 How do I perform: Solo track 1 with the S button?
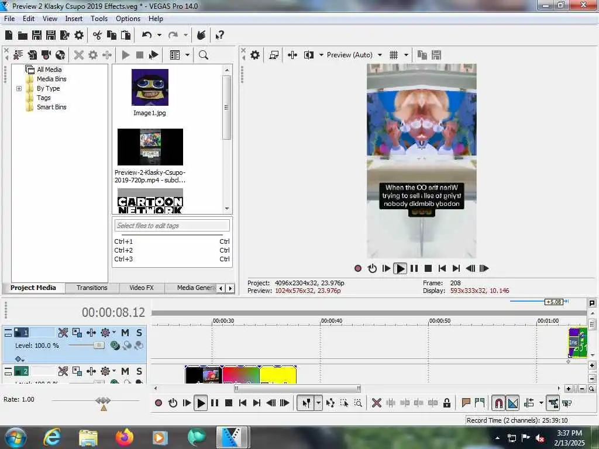[139, 333]
